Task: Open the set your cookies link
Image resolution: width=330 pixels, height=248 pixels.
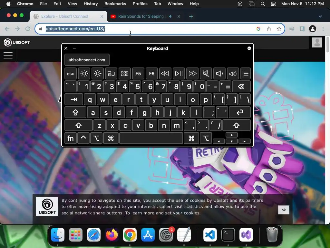Action: click(x=182, y=213)
